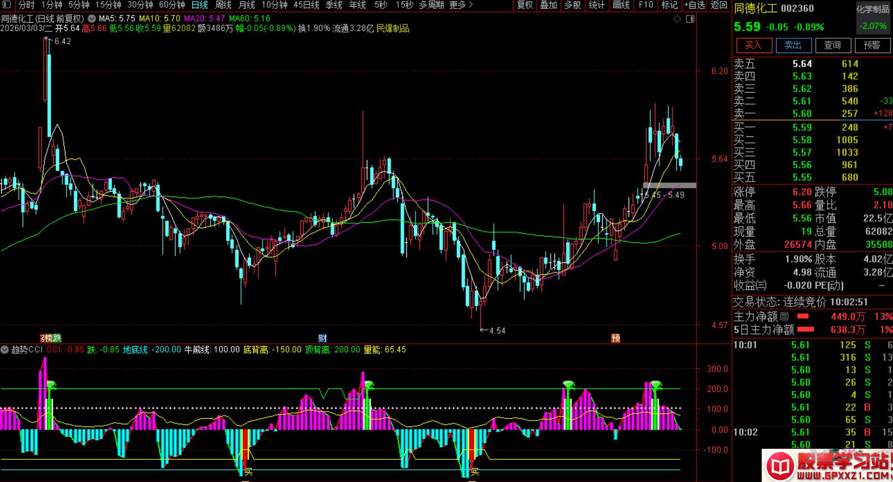
Task: Click the 买 signal on the CCI indicator
Action: pyautogui.click(x=249, y=472)
